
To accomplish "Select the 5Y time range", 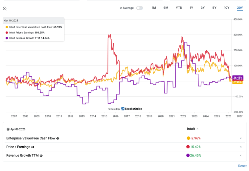I will (x=214, y=8).
